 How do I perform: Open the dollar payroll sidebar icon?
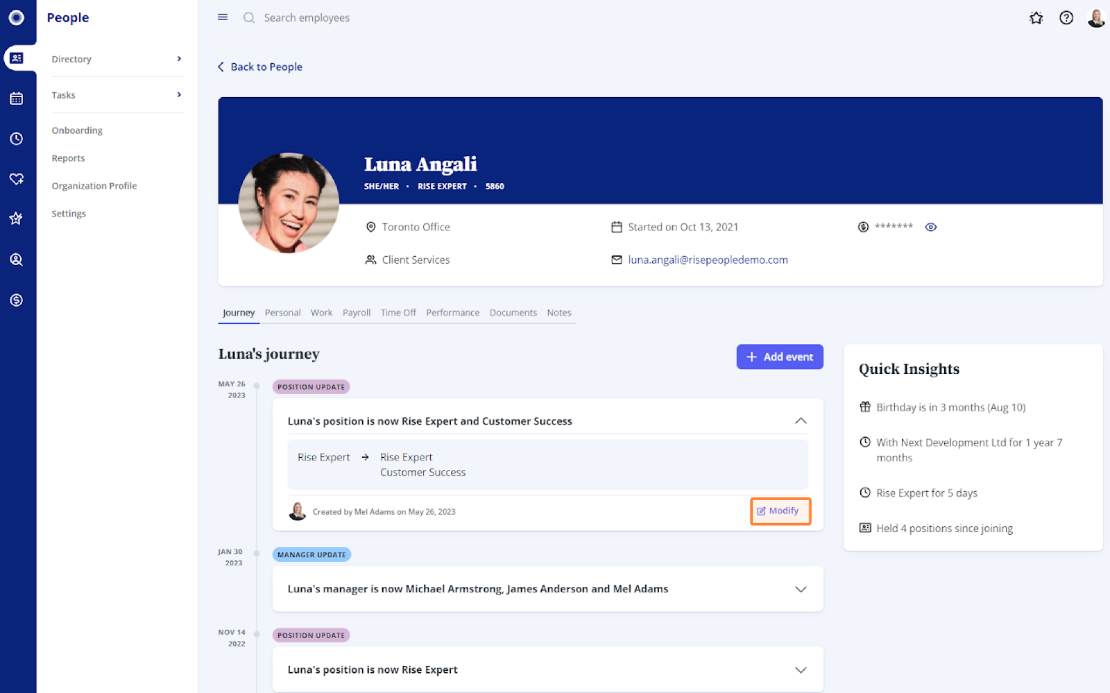[17, 300]
